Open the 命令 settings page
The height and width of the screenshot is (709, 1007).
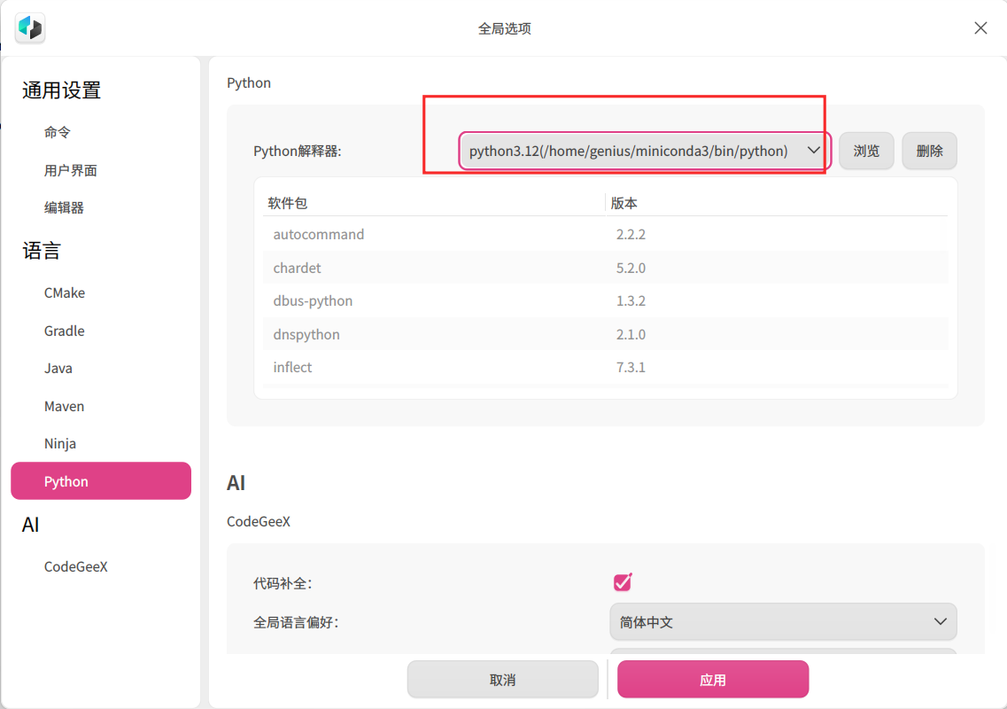[58, 132]
